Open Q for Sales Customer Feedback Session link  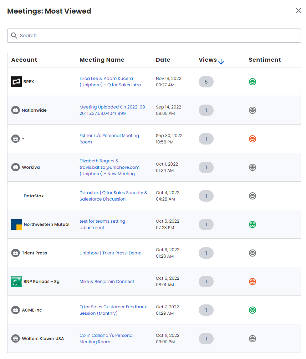point(113,310)
